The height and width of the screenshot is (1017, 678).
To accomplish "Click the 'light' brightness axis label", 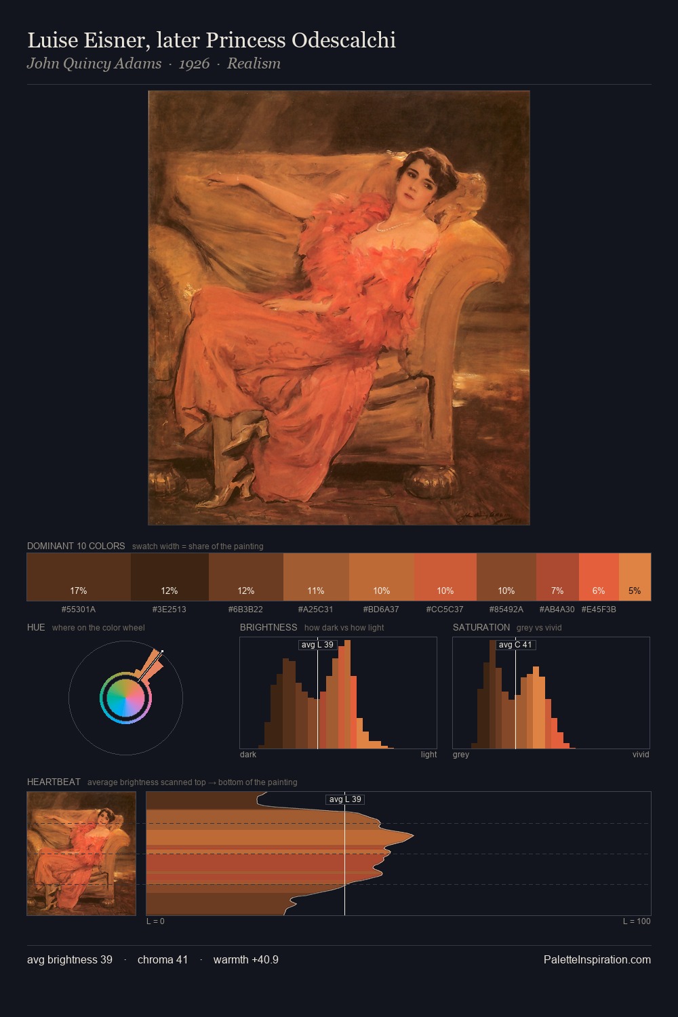I will click(428, 755).
